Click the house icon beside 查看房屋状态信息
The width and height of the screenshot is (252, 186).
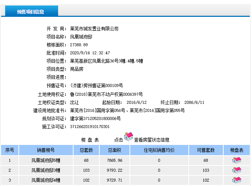pos(128,137)
